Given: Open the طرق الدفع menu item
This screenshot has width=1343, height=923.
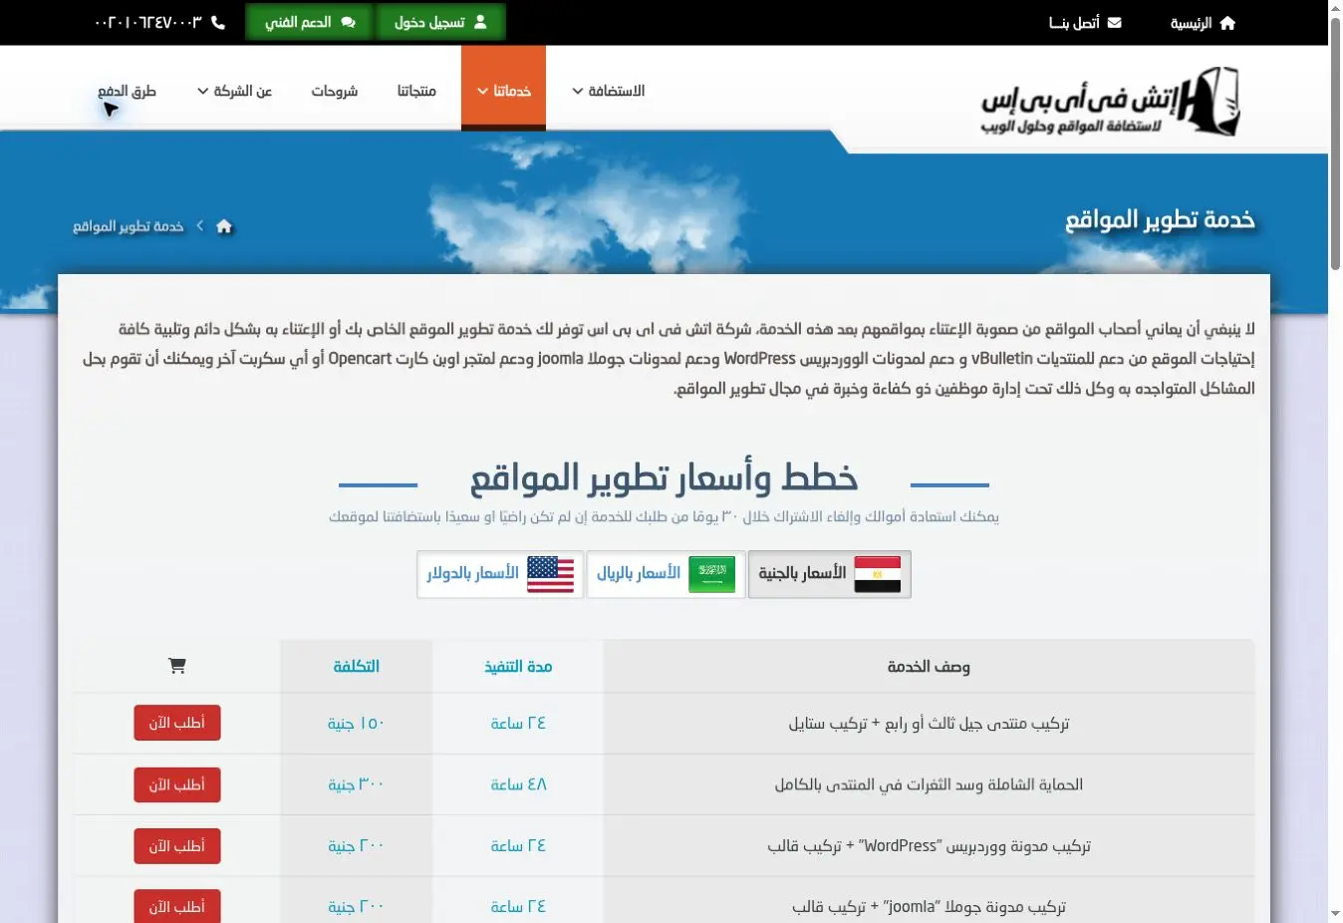Looking at the screenshot, I should tap(127, 91).
